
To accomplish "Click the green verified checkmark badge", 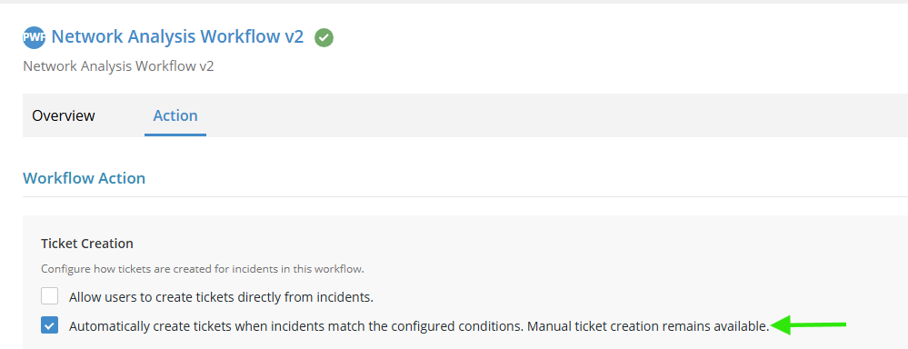I will coord(324,38).
